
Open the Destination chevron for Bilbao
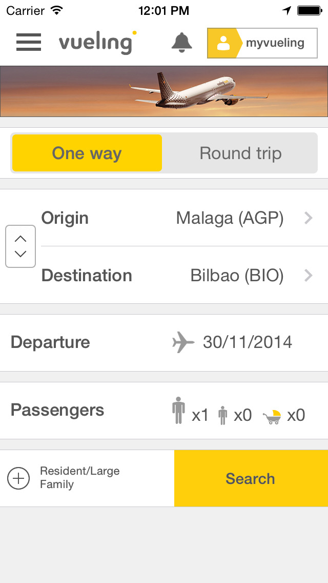click(309, 276)
